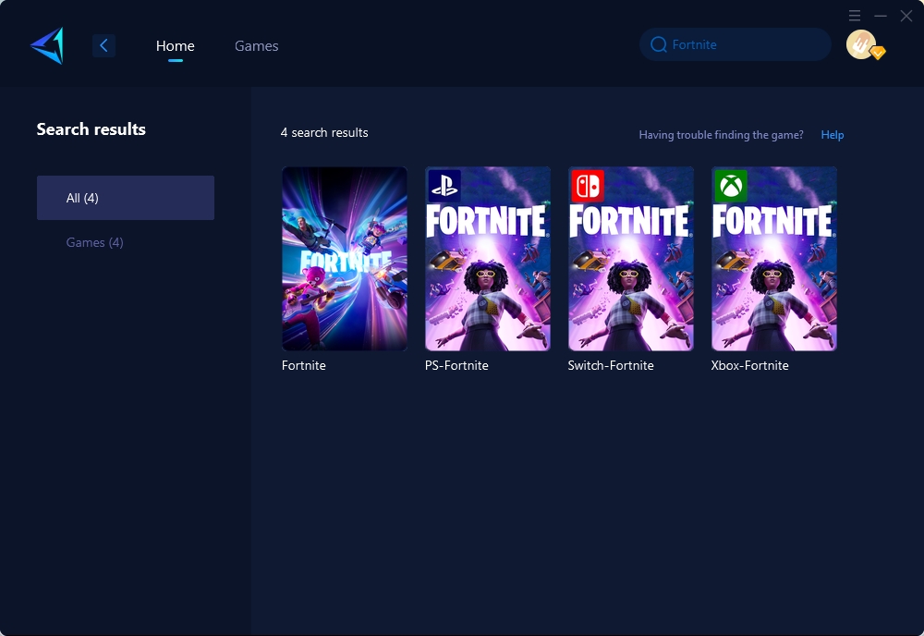Open the first Fortnite game cover
924x636 pixels.
345,259
